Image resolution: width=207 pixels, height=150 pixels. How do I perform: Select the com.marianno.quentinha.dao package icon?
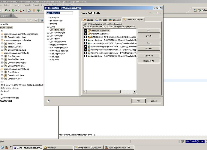point(2,40)
